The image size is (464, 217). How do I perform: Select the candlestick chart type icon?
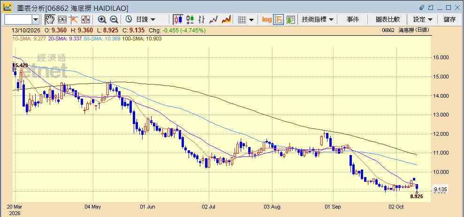[x=178, y=20]
